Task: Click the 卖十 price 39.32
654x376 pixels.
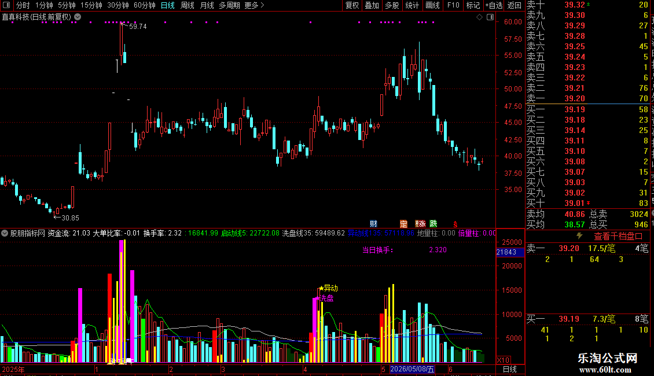Action: tap(575, 5)
